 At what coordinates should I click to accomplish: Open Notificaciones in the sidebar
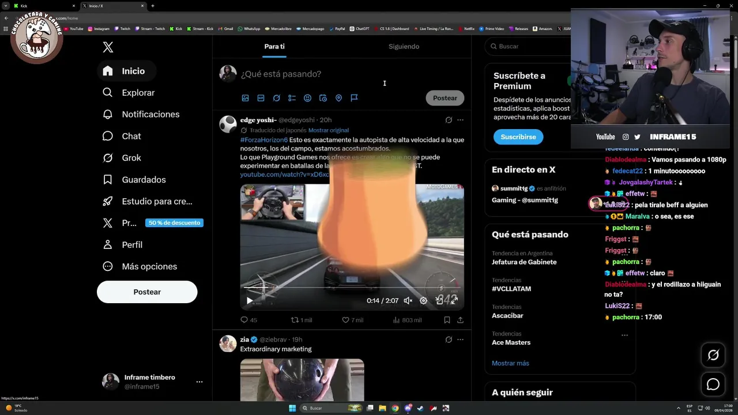pyautogui.click(x=141, y=114)
